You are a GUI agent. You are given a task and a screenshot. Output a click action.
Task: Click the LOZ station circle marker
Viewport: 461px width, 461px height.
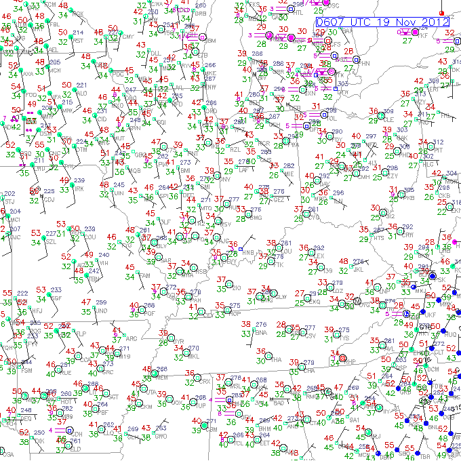click(330, 287)
